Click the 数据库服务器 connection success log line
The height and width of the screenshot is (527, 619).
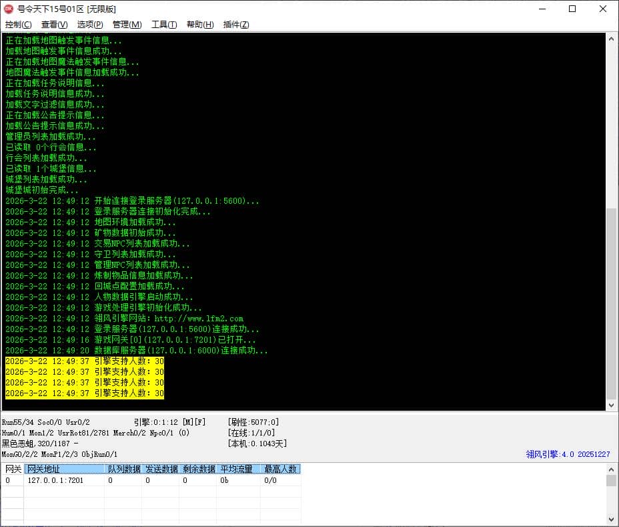click(x=136, y=351)
